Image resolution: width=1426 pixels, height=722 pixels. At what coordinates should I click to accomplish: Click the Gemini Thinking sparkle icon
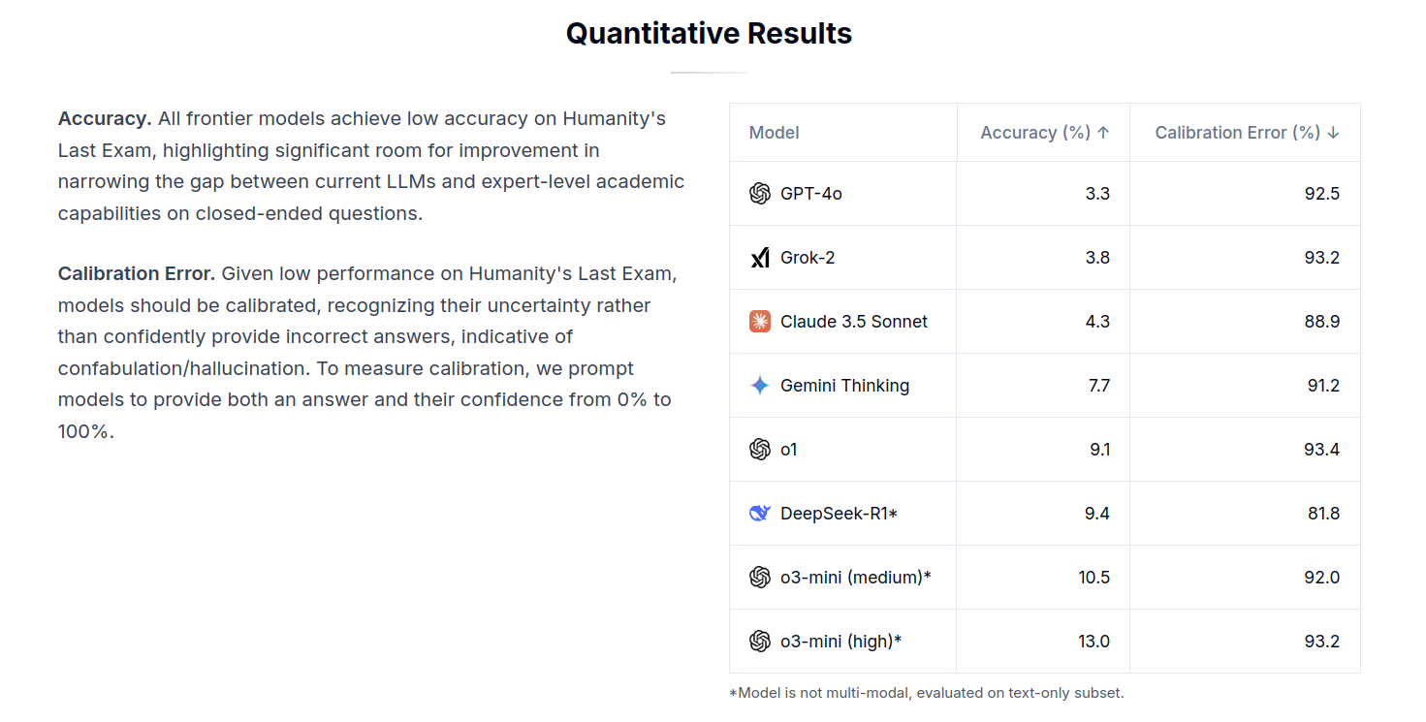coord(760,386)
